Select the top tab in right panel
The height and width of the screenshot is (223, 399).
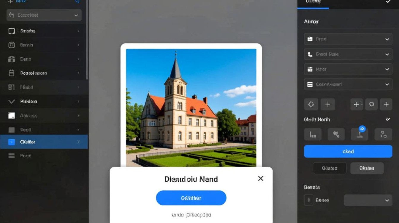[313, 2]
